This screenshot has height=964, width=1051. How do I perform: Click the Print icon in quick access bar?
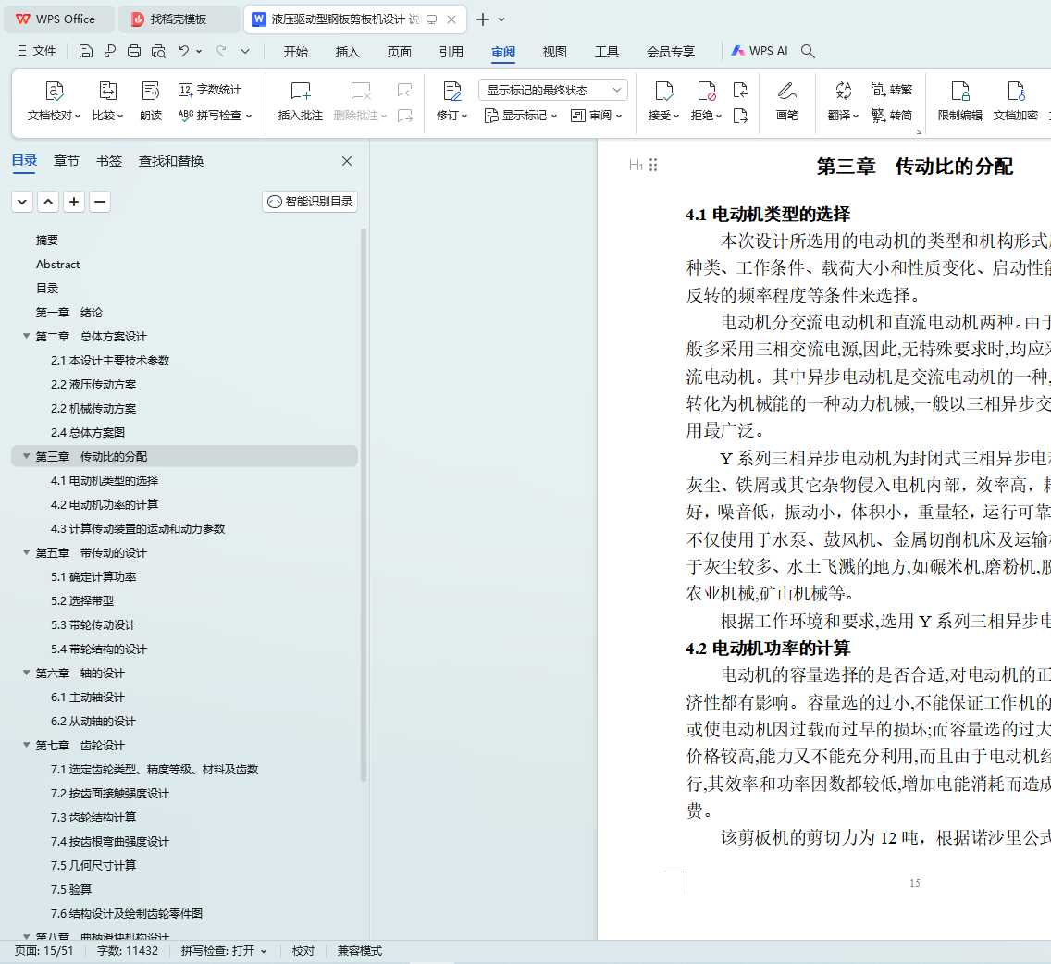(x=134, y=51)
